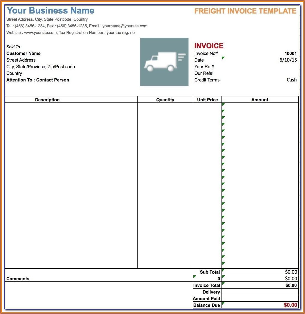Select the Comments label cell

click(x=18, y=279)
